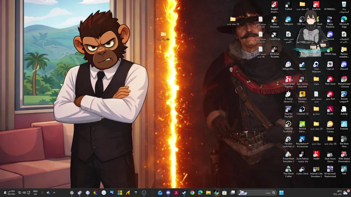The image size is (351, 197).
Task: Open the Recycle Bin سلة المحذوفات
Action: tap(344, 7)
